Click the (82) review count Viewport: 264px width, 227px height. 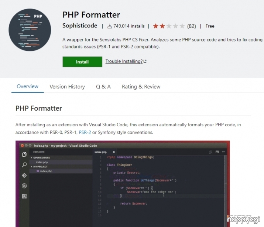[192, 26]
